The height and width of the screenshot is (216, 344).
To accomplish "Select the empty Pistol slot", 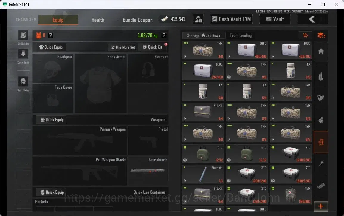I will point(148,140).
